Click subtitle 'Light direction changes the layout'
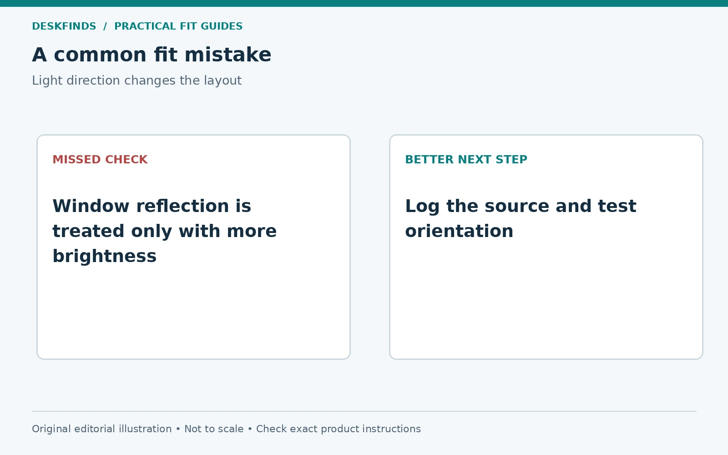Image resolution: width=728 pixels, height=455 pixels. click(136, 81)
